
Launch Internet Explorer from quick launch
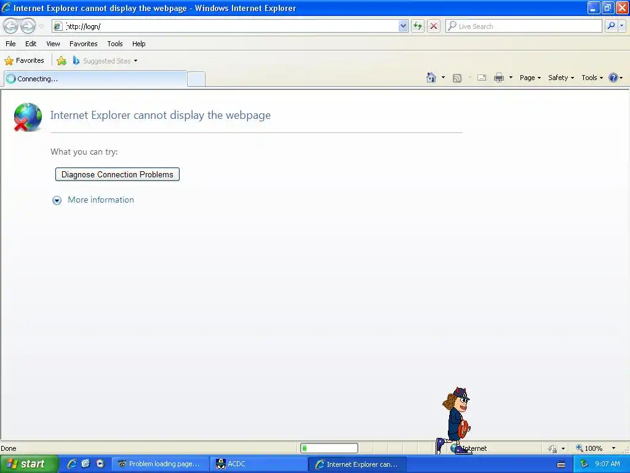click(x=72, y=464)
